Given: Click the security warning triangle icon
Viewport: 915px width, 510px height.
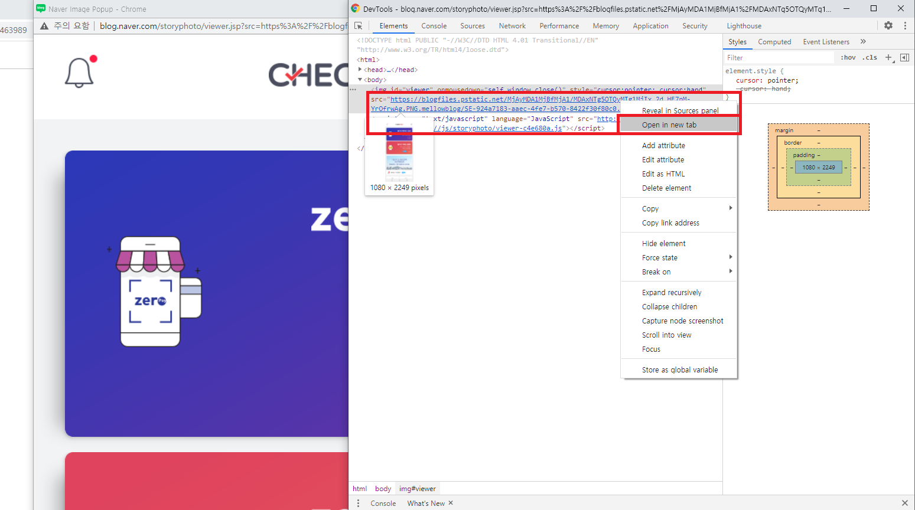Looking at the screenshot, I should (x=44, y=26).
